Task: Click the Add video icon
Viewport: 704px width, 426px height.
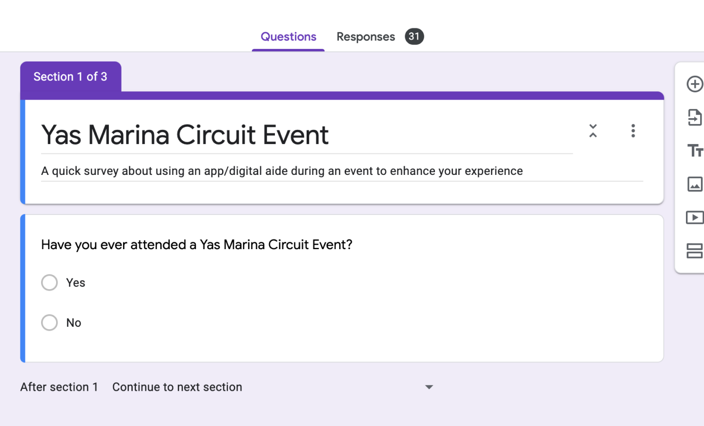Action: [694, 217]
